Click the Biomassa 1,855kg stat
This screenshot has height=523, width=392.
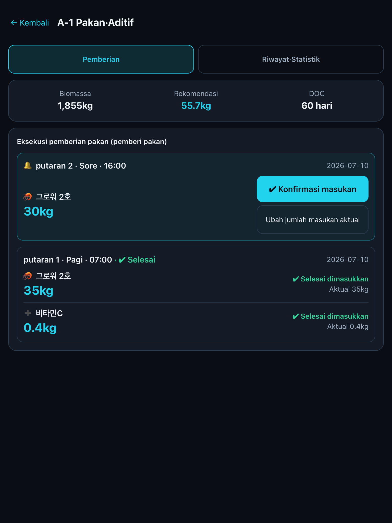click(75, 100)
